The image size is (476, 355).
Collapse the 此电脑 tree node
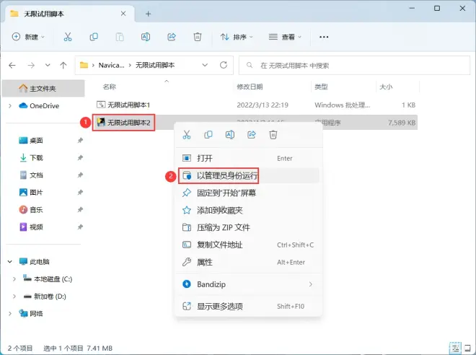10,261
